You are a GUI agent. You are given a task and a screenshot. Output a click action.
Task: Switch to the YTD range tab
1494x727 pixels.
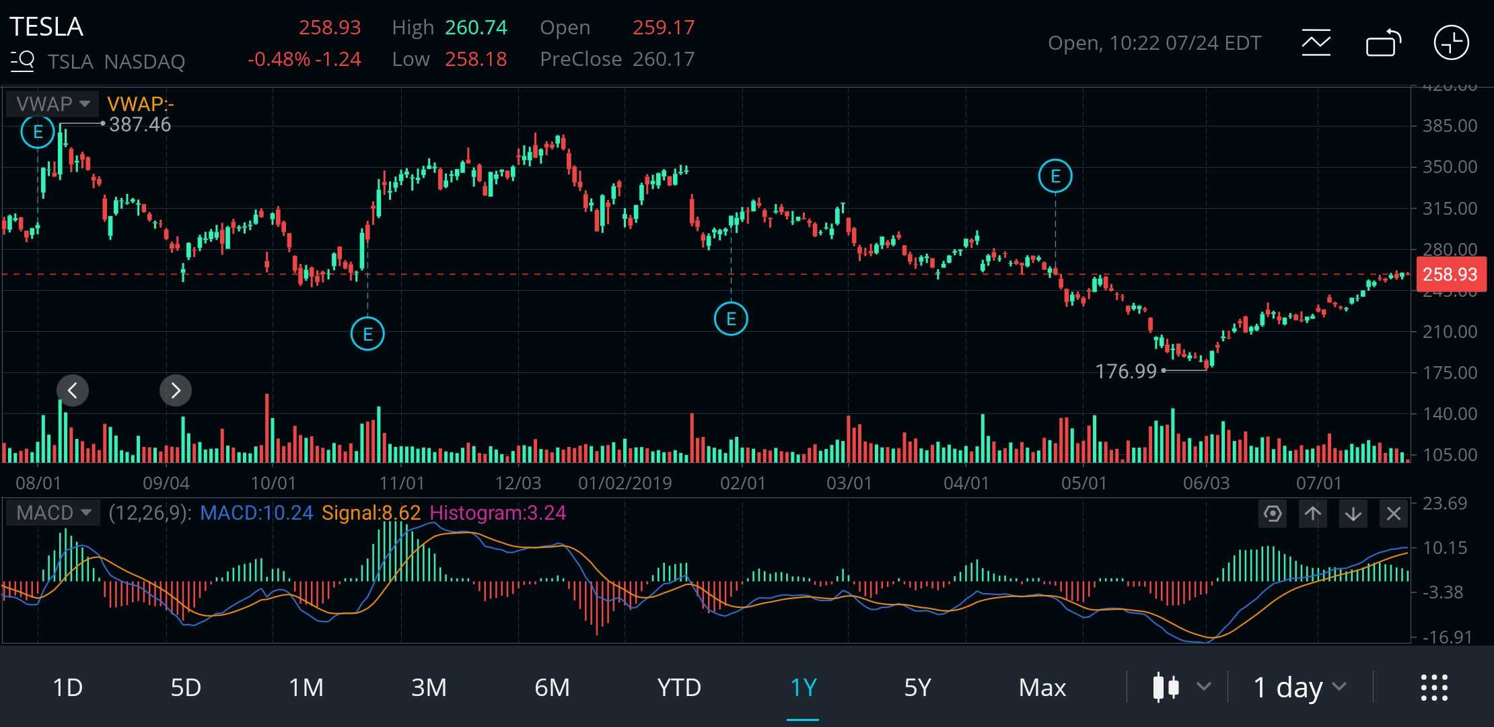(x=679, y=687)
